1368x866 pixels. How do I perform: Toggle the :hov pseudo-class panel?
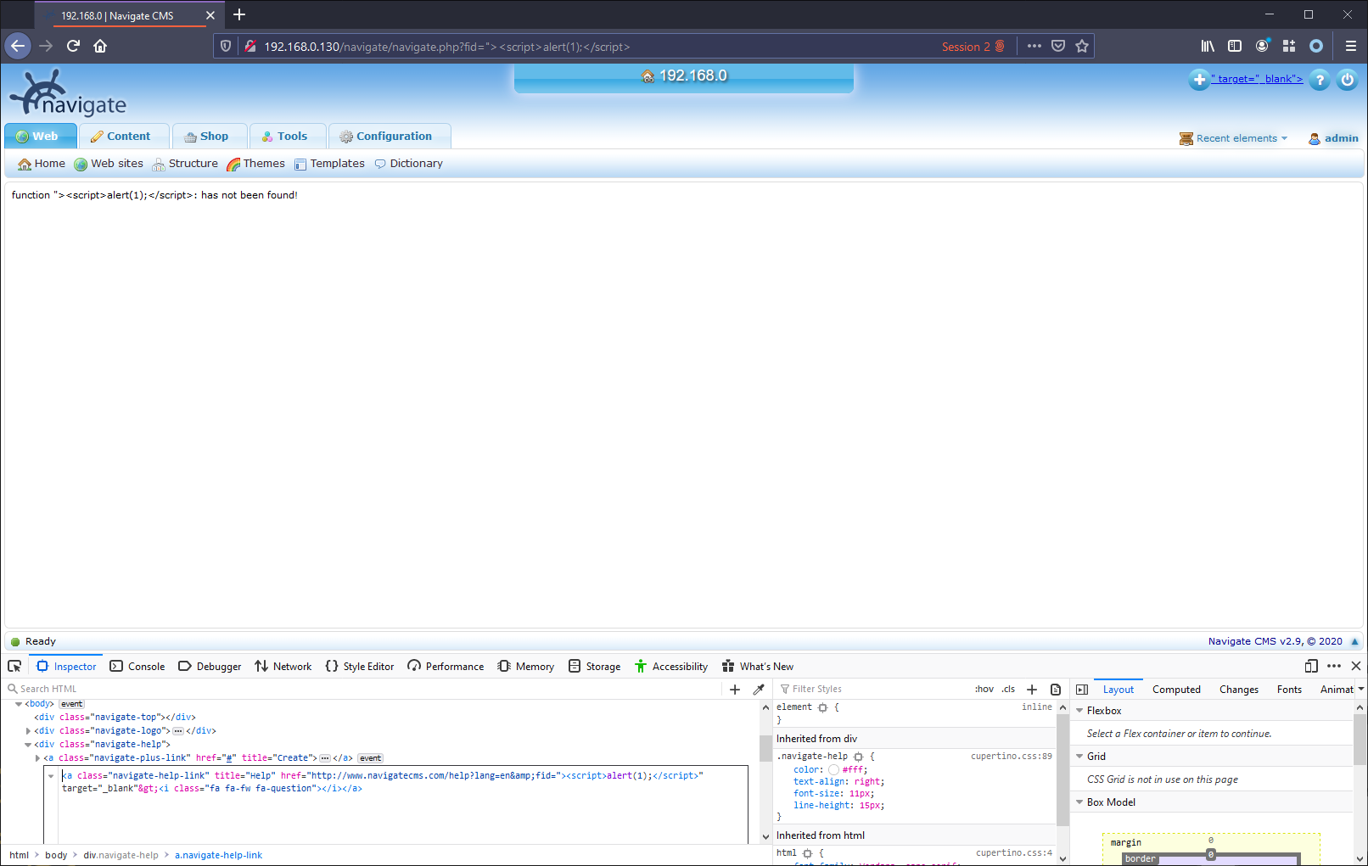[x=984, y=690]
